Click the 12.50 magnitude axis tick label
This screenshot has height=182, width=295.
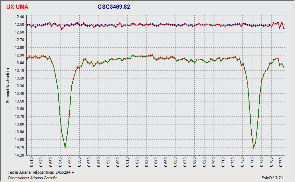20,25
